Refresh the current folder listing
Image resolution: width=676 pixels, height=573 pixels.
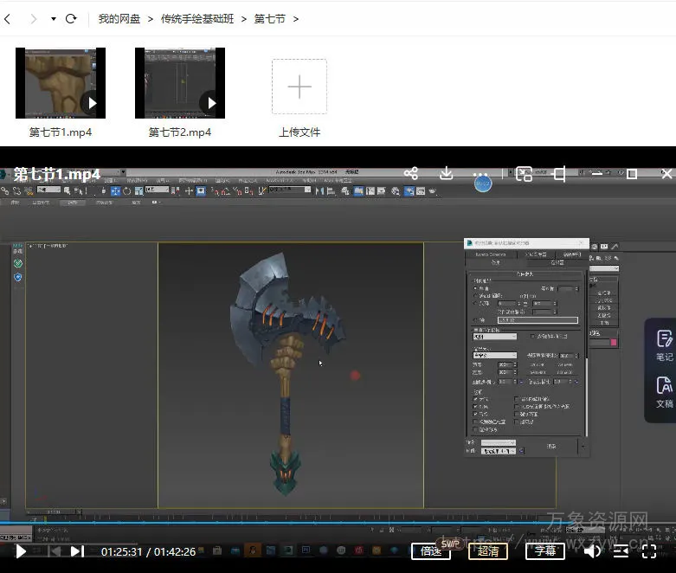point(71,18)
